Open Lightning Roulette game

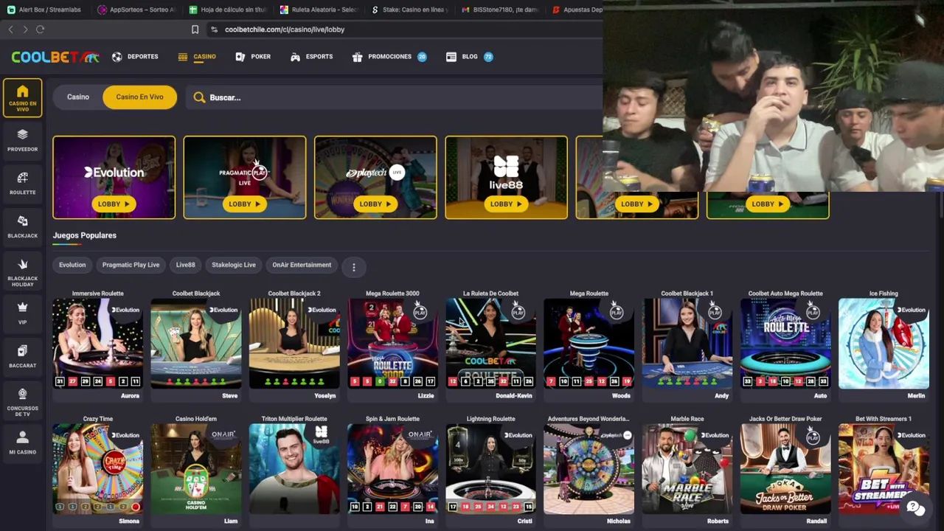(x=490, y=469)
